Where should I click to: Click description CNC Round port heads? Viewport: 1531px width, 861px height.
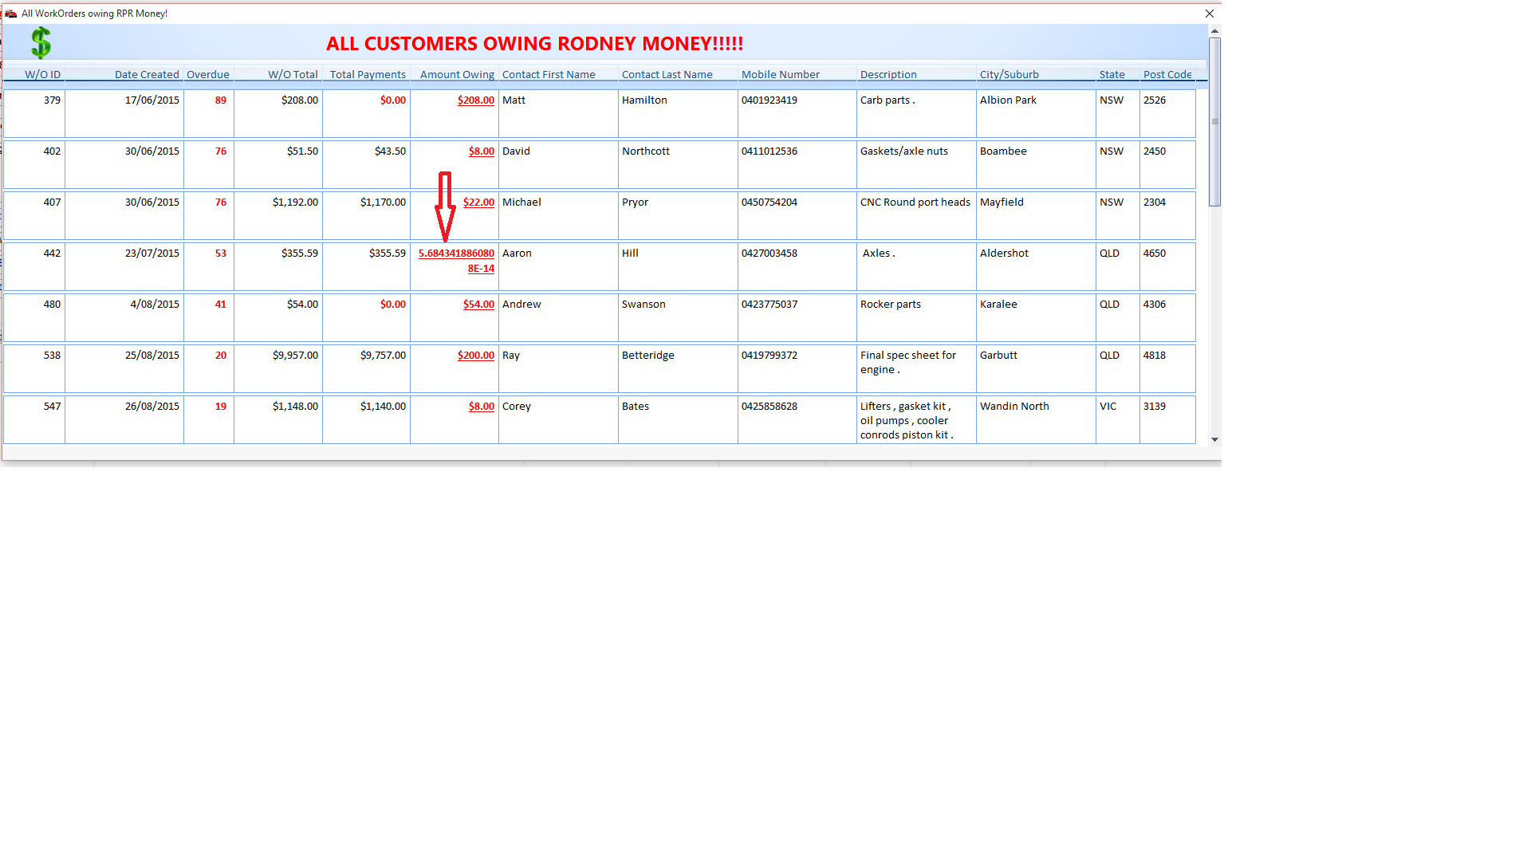(915, 202)
